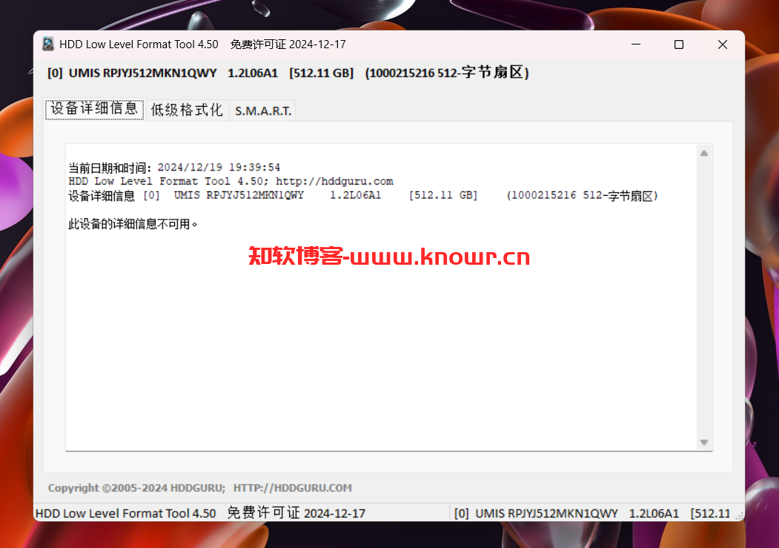Click the status bar UMIS RPJYJ512MKN1QWY entry

592,513
